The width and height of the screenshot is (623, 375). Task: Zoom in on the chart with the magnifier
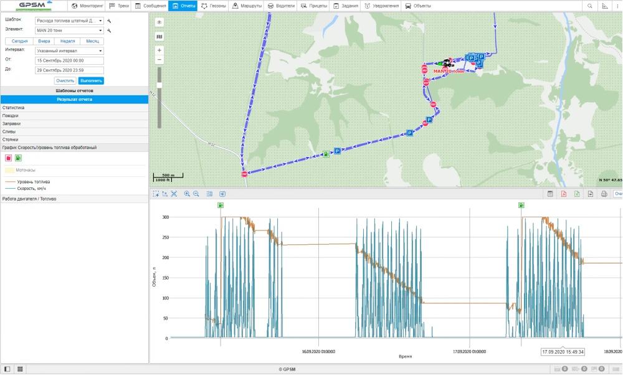click(187, 194)
